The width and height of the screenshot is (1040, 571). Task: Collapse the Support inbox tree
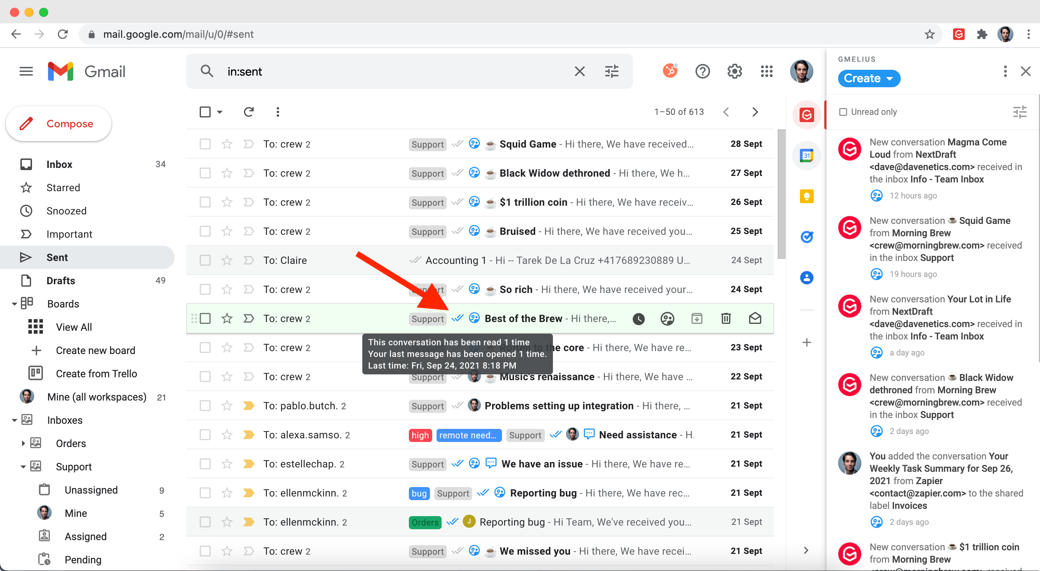coord(23,467)
